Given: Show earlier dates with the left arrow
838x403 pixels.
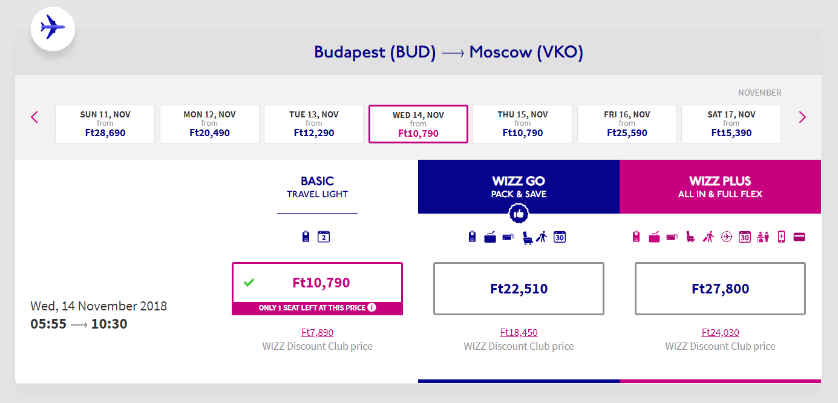Looking at the screenshot, I should point(34,117).
